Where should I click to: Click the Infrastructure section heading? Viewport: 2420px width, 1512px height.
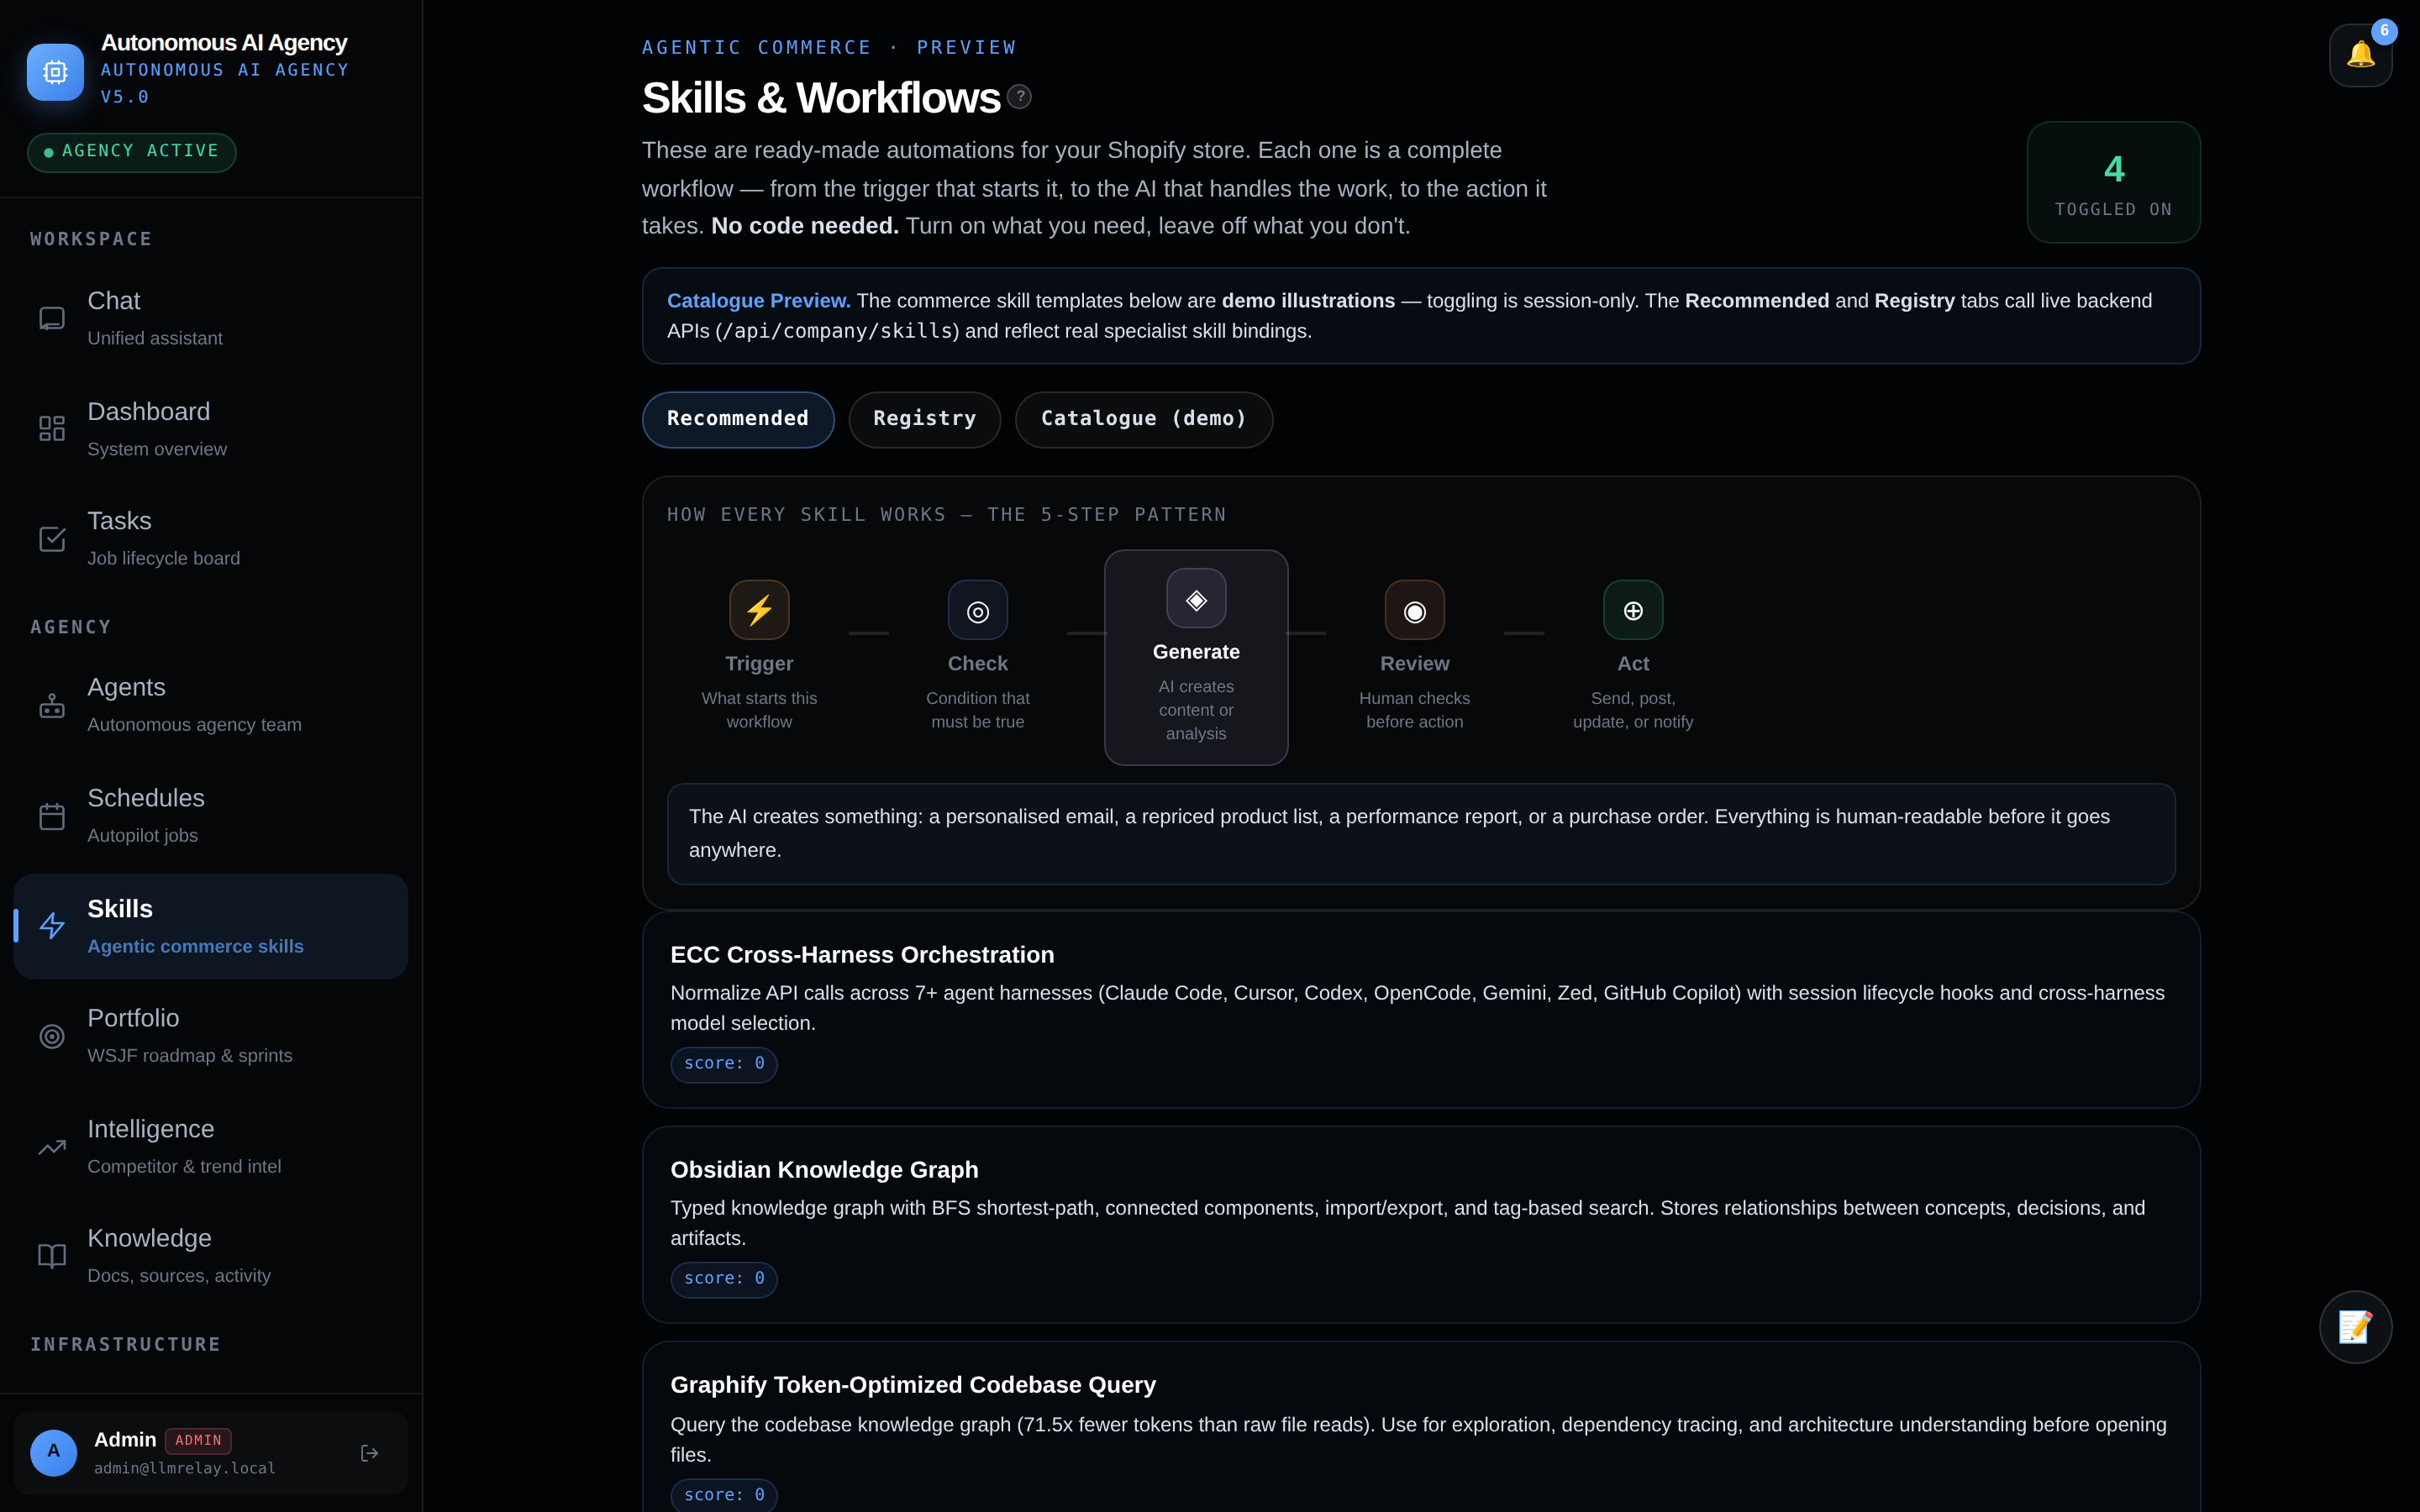point(125,1344)
